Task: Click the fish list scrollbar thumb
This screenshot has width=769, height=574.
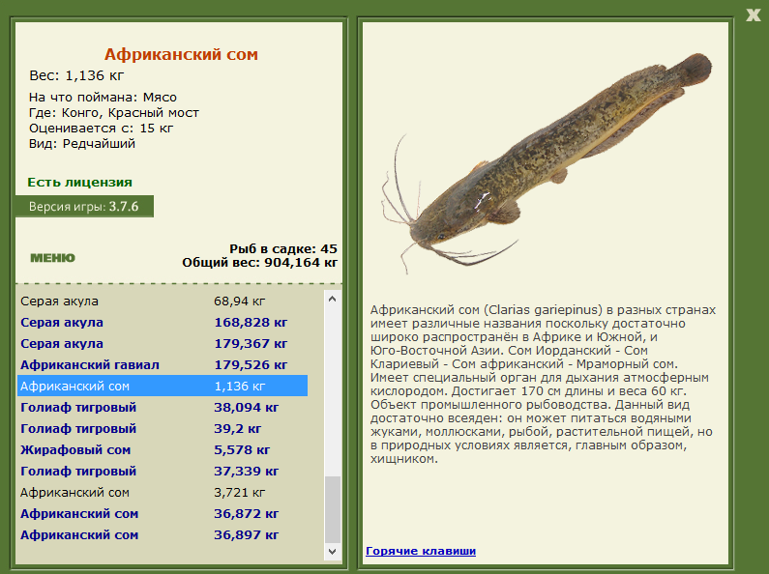Action: 333,509
